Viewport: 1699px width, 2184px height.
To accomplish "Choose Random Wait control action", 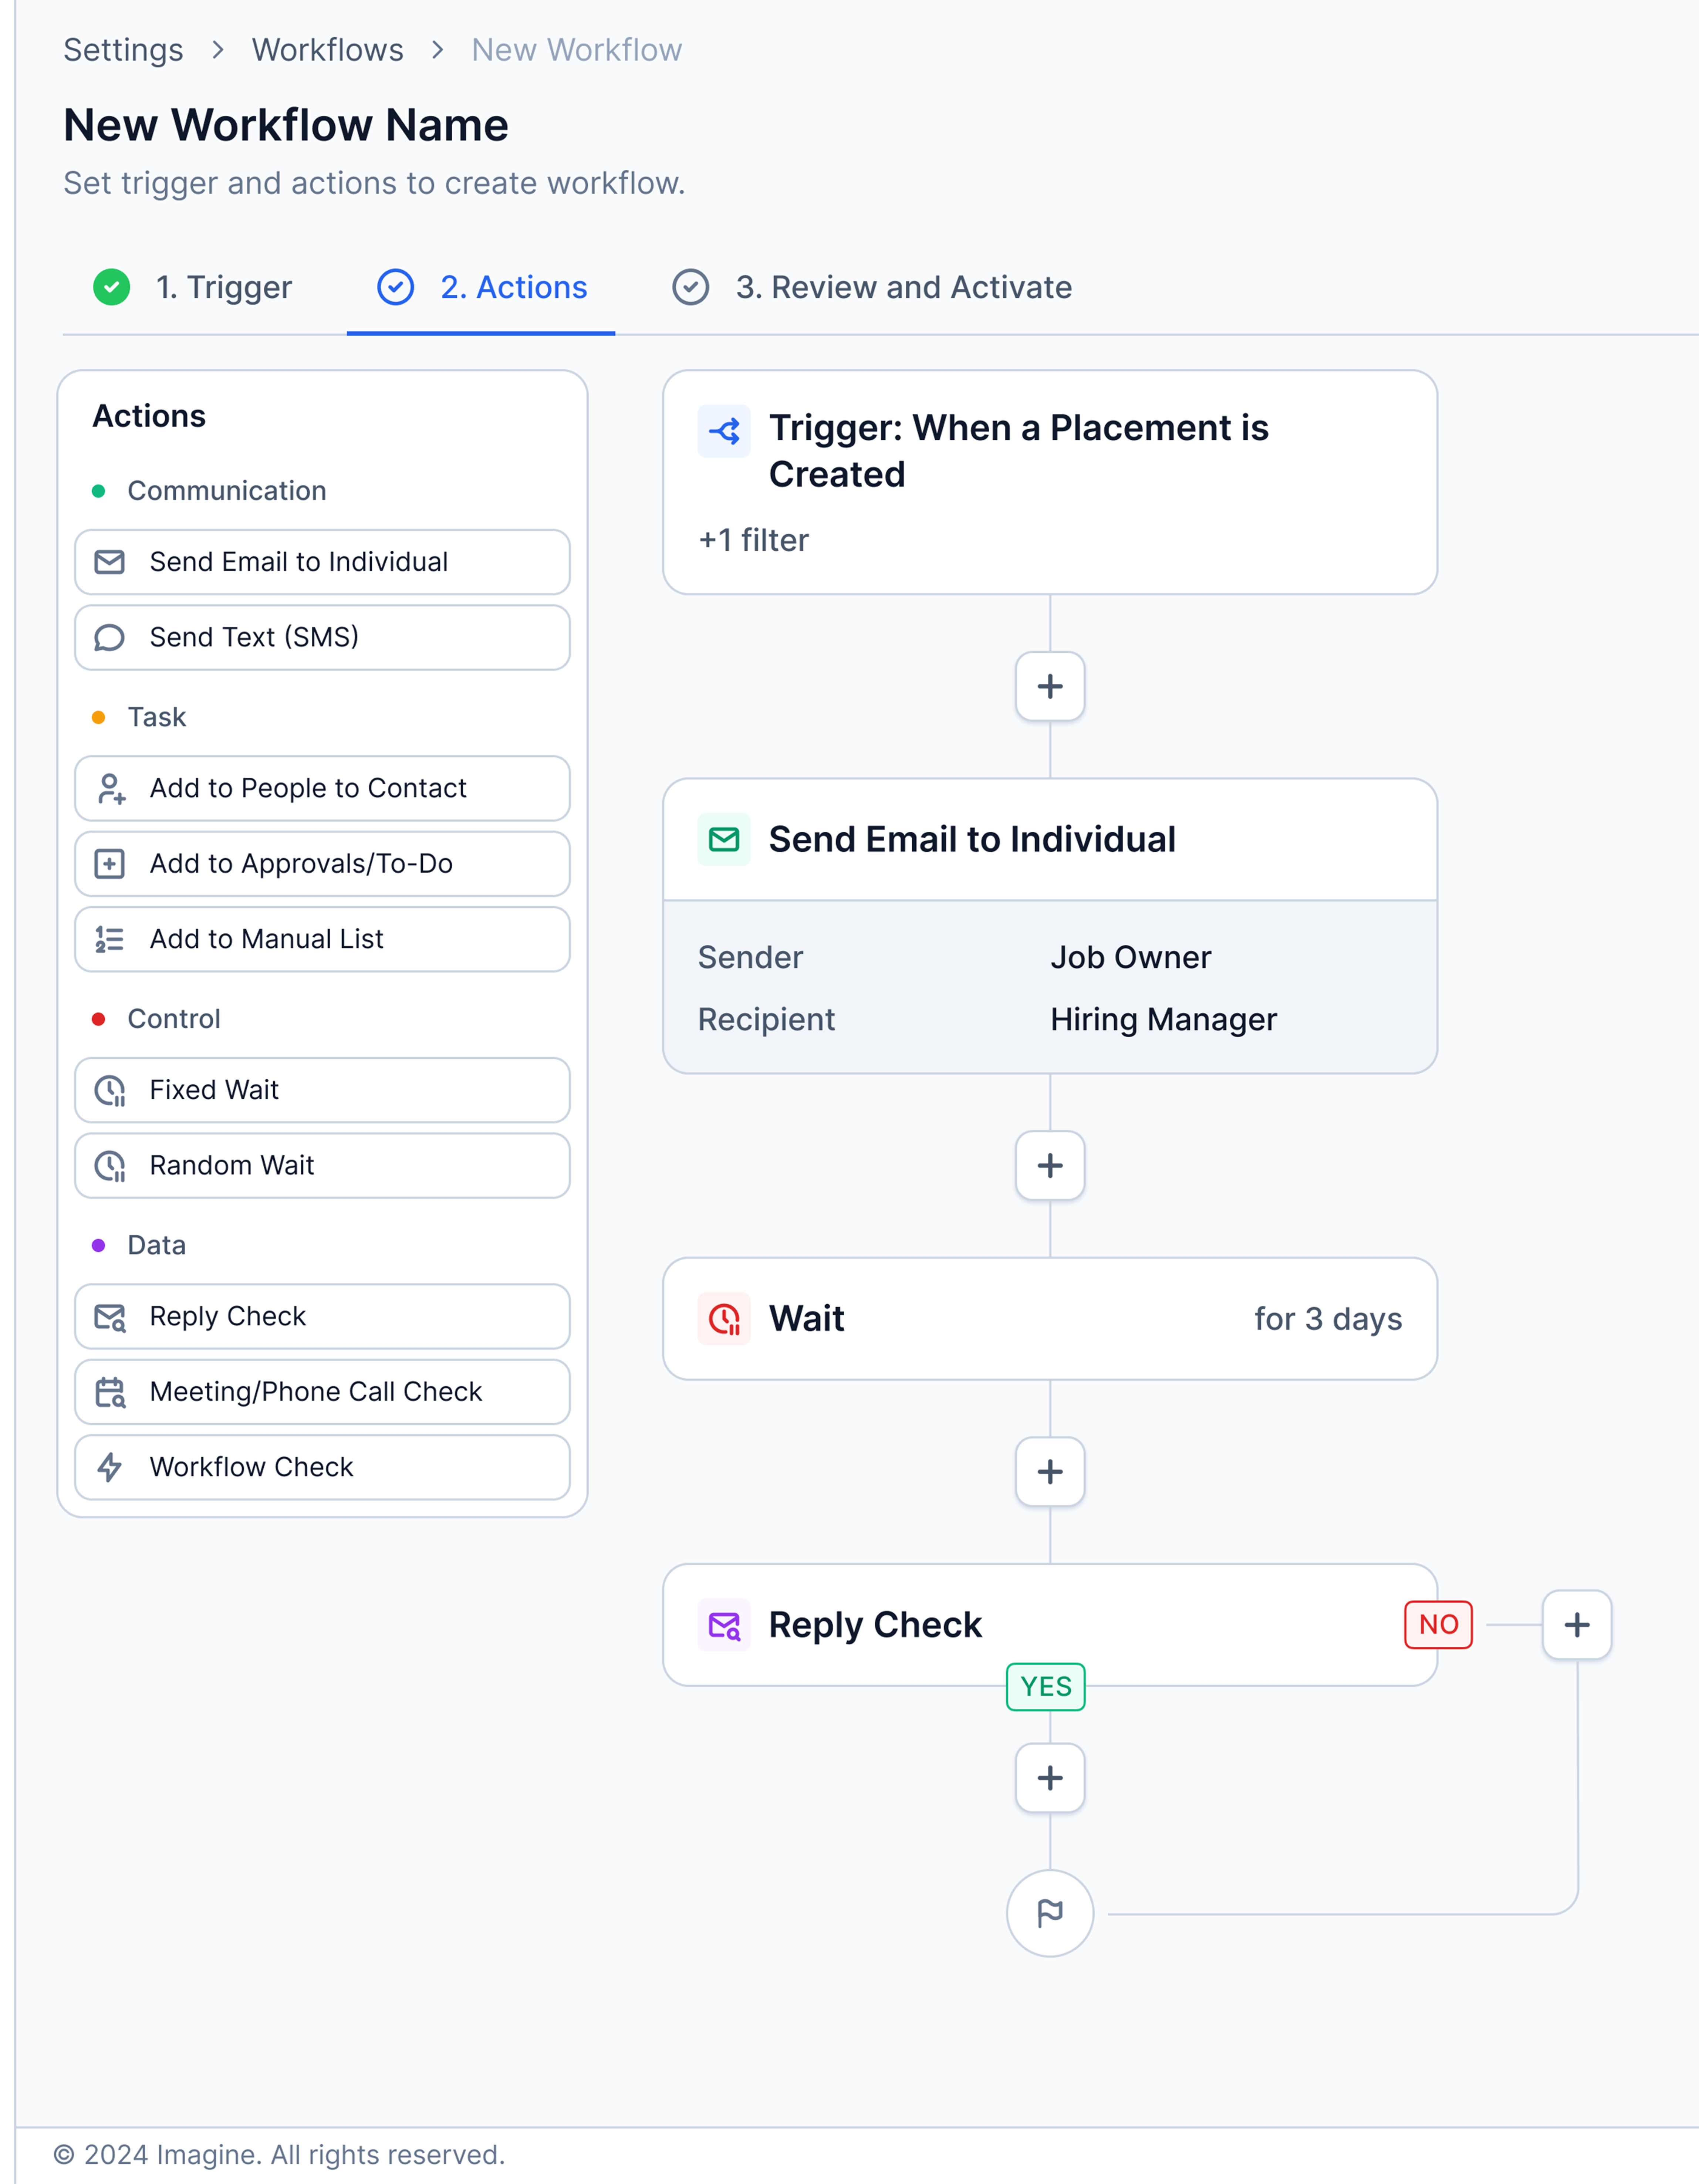I will pyautogui.click(x=322, y=1166).
